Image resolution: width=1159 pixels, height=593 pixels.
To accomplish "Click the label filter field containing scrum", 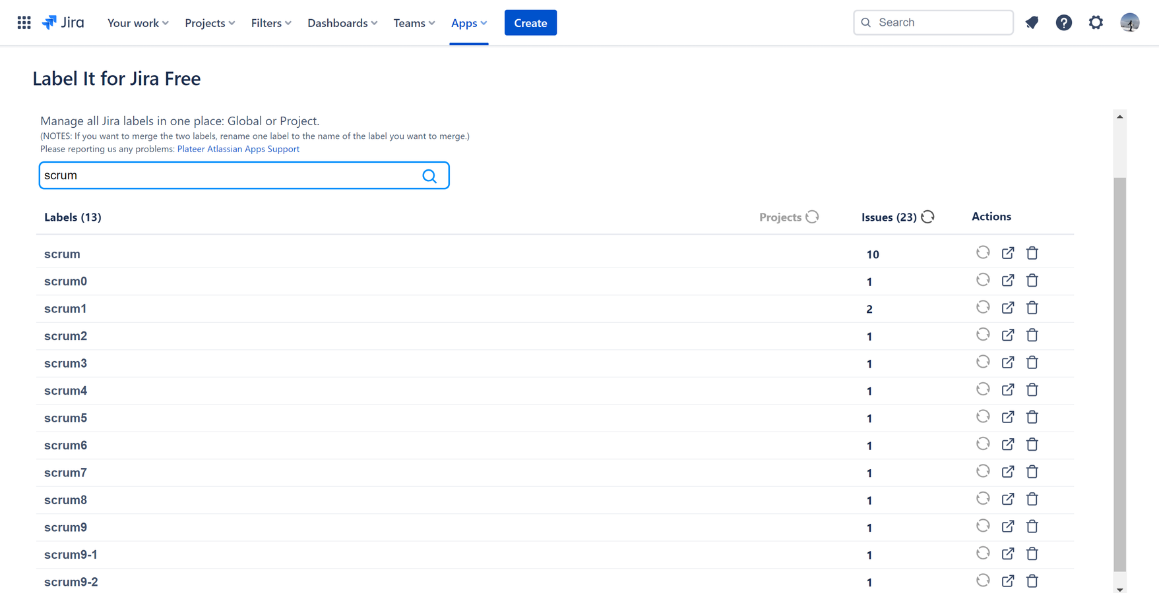I will (244, 175).
